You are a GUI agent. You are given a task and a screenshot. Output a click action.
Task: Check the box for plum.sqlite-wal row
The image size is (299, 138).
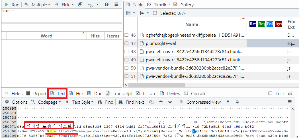[x=127, y=43]
